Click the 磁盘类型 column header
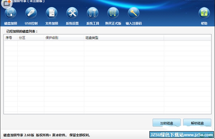 tap(124, 38)
